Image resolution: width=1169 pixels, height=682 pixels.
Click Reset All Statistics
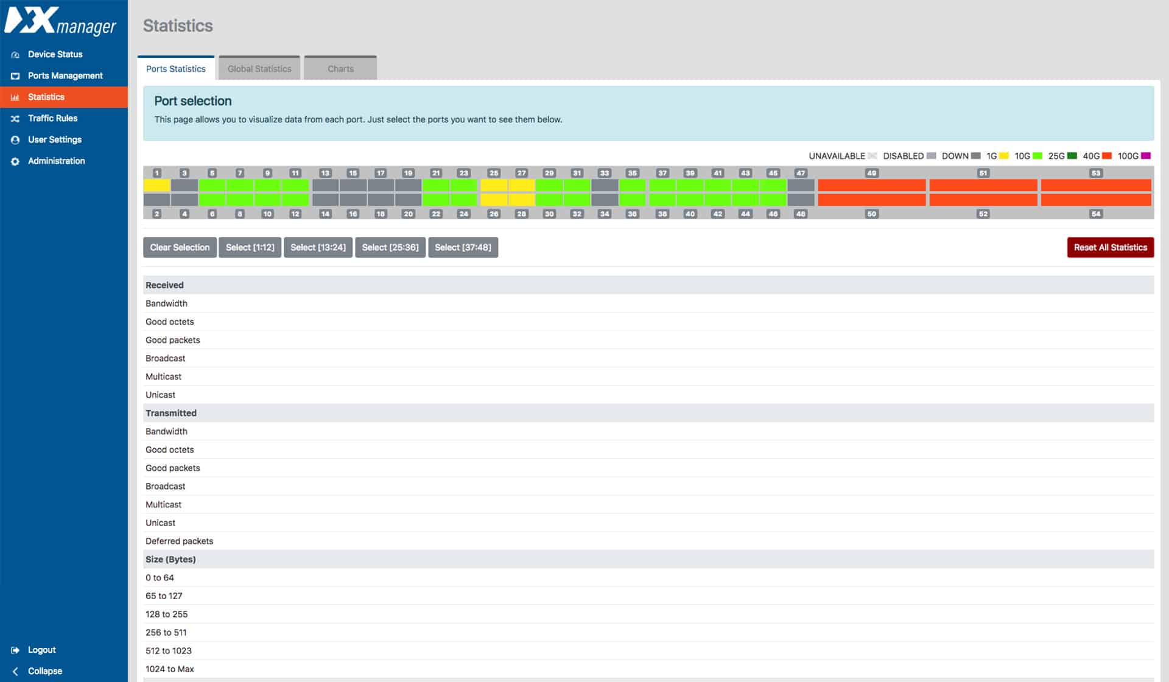1110,247
